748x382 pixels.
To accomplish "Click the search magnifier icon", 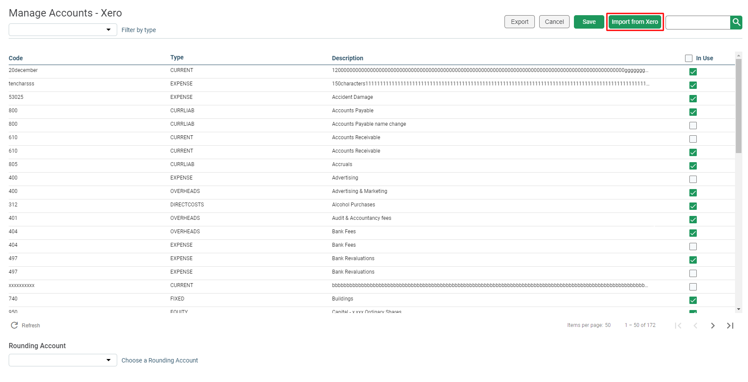I will click(x=736, y=22).
